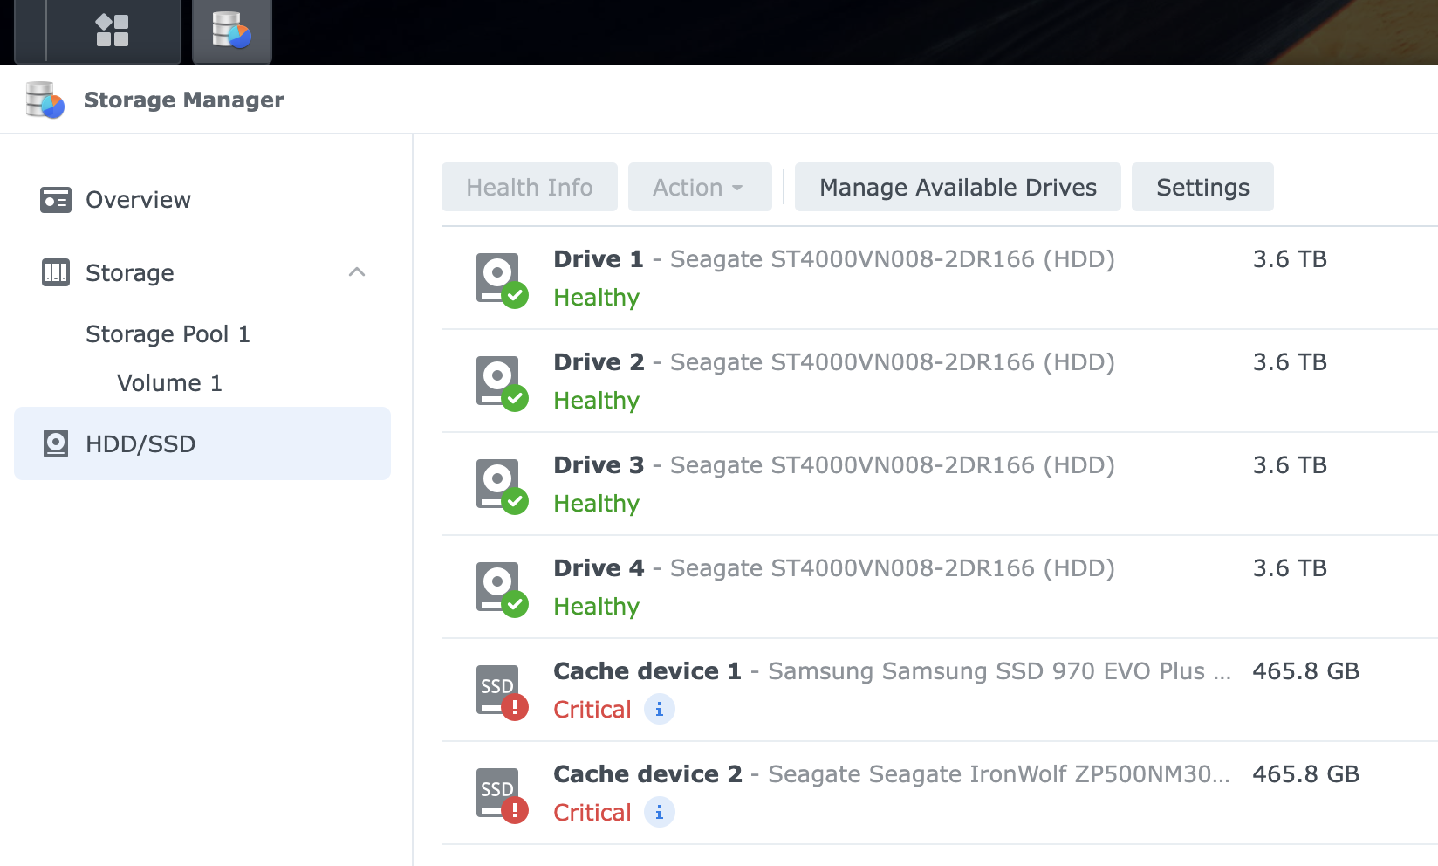Viewport: 1438px width, 866px height.
Task: Switch to Storage Pool 1 in sidebar
Action: pos(168,333)
